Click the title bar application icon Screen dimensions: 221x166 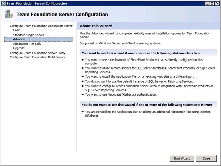4,3
